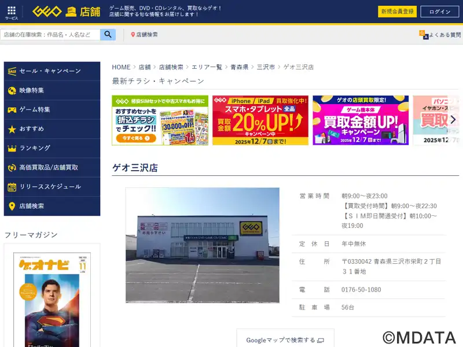Click the address 〒0330042 青森県三沢市栄町
Viewport: 463px width, 347px height.
coord(391,267)
